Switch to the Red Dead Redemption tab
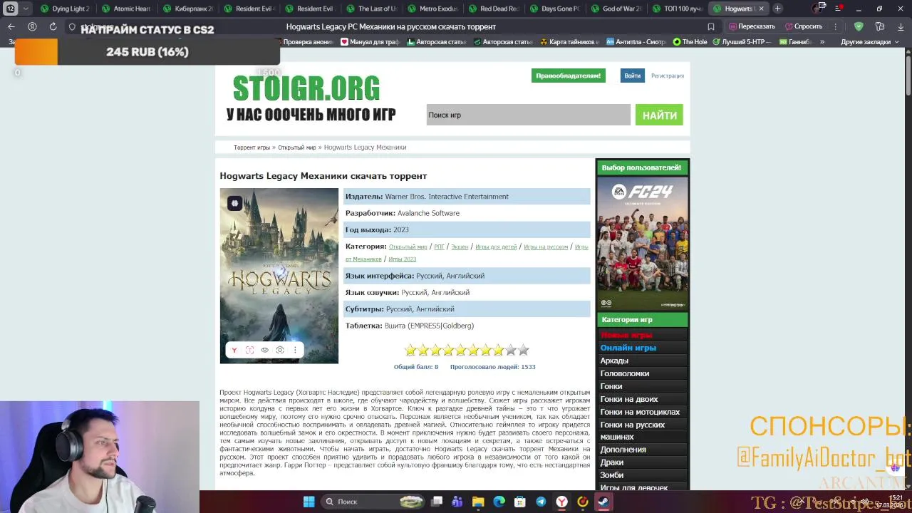This screenshot has height=513, width=912. pyautogui.click(x=494, y=9)
